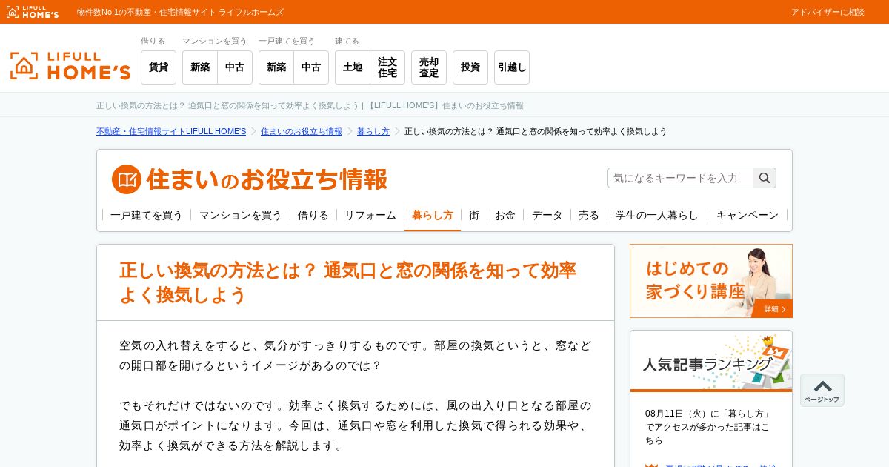Open the データ tab
The image size is (889, 467).
(x=547, y=215)
